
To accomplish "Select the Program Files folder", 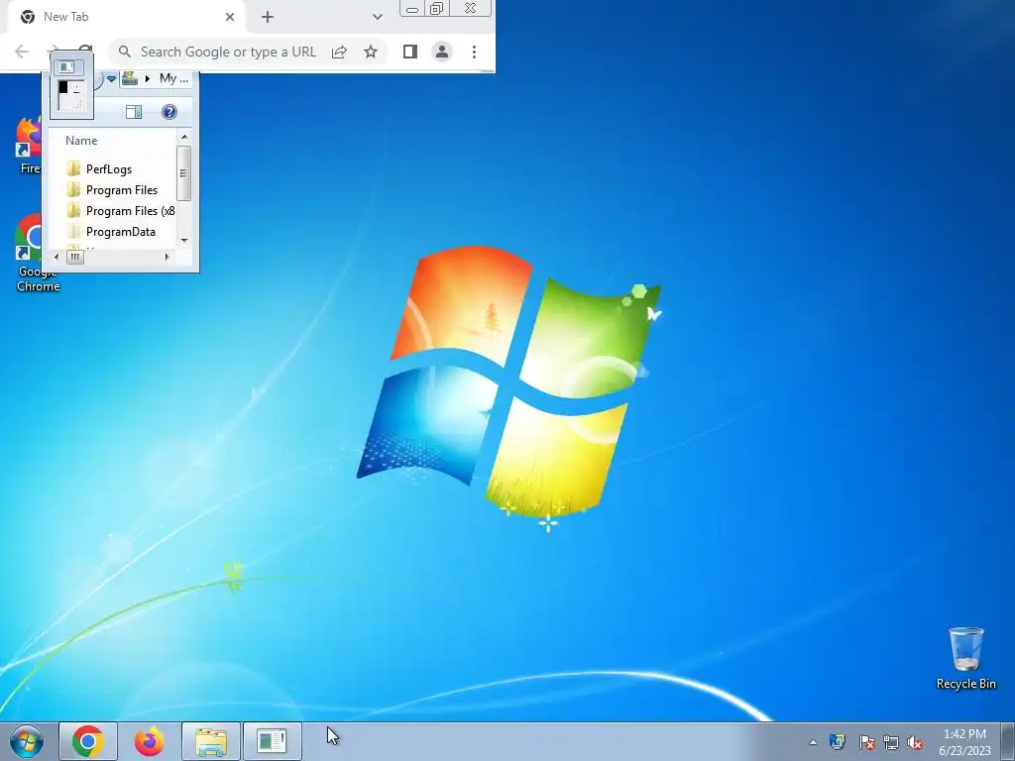I will (112, 189).
